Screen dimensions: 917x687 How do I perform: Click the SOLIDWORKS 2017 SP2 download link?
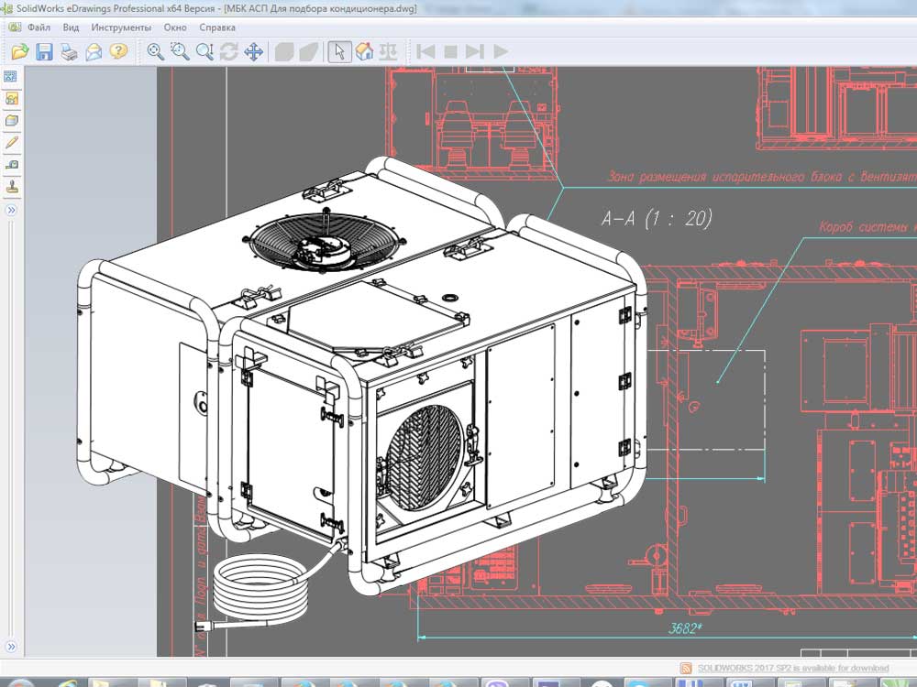coord(792,668)
